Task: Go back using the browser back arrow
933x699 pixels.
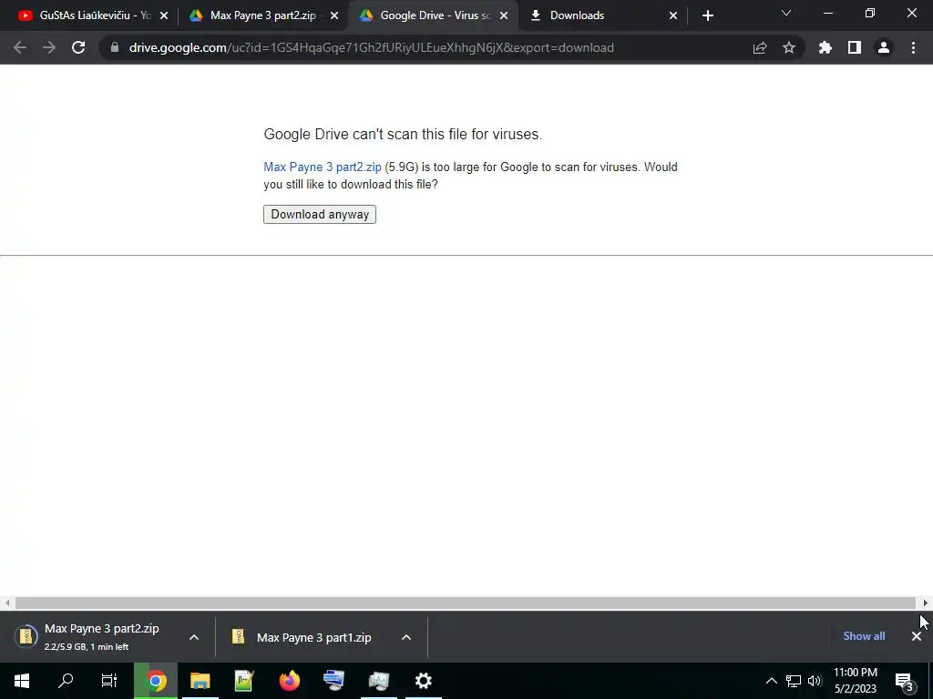Action: [x=20, y=47]
